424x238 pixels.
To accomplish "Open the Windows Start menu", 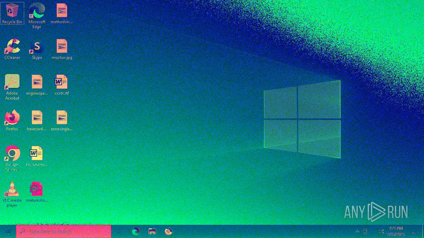I will [8, 231].
